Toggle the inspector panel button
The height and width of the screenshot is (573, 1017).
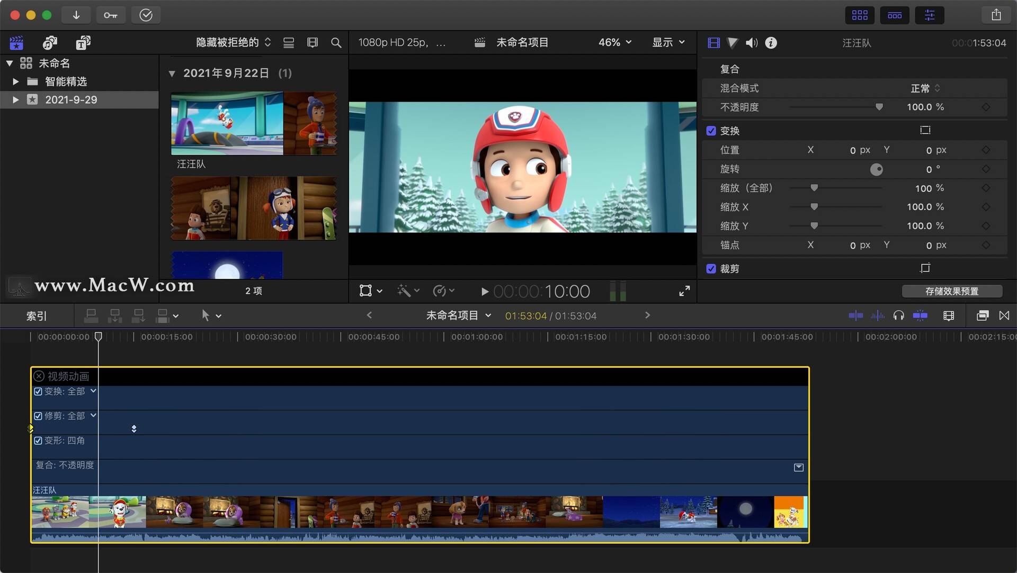tap(930, 15)
